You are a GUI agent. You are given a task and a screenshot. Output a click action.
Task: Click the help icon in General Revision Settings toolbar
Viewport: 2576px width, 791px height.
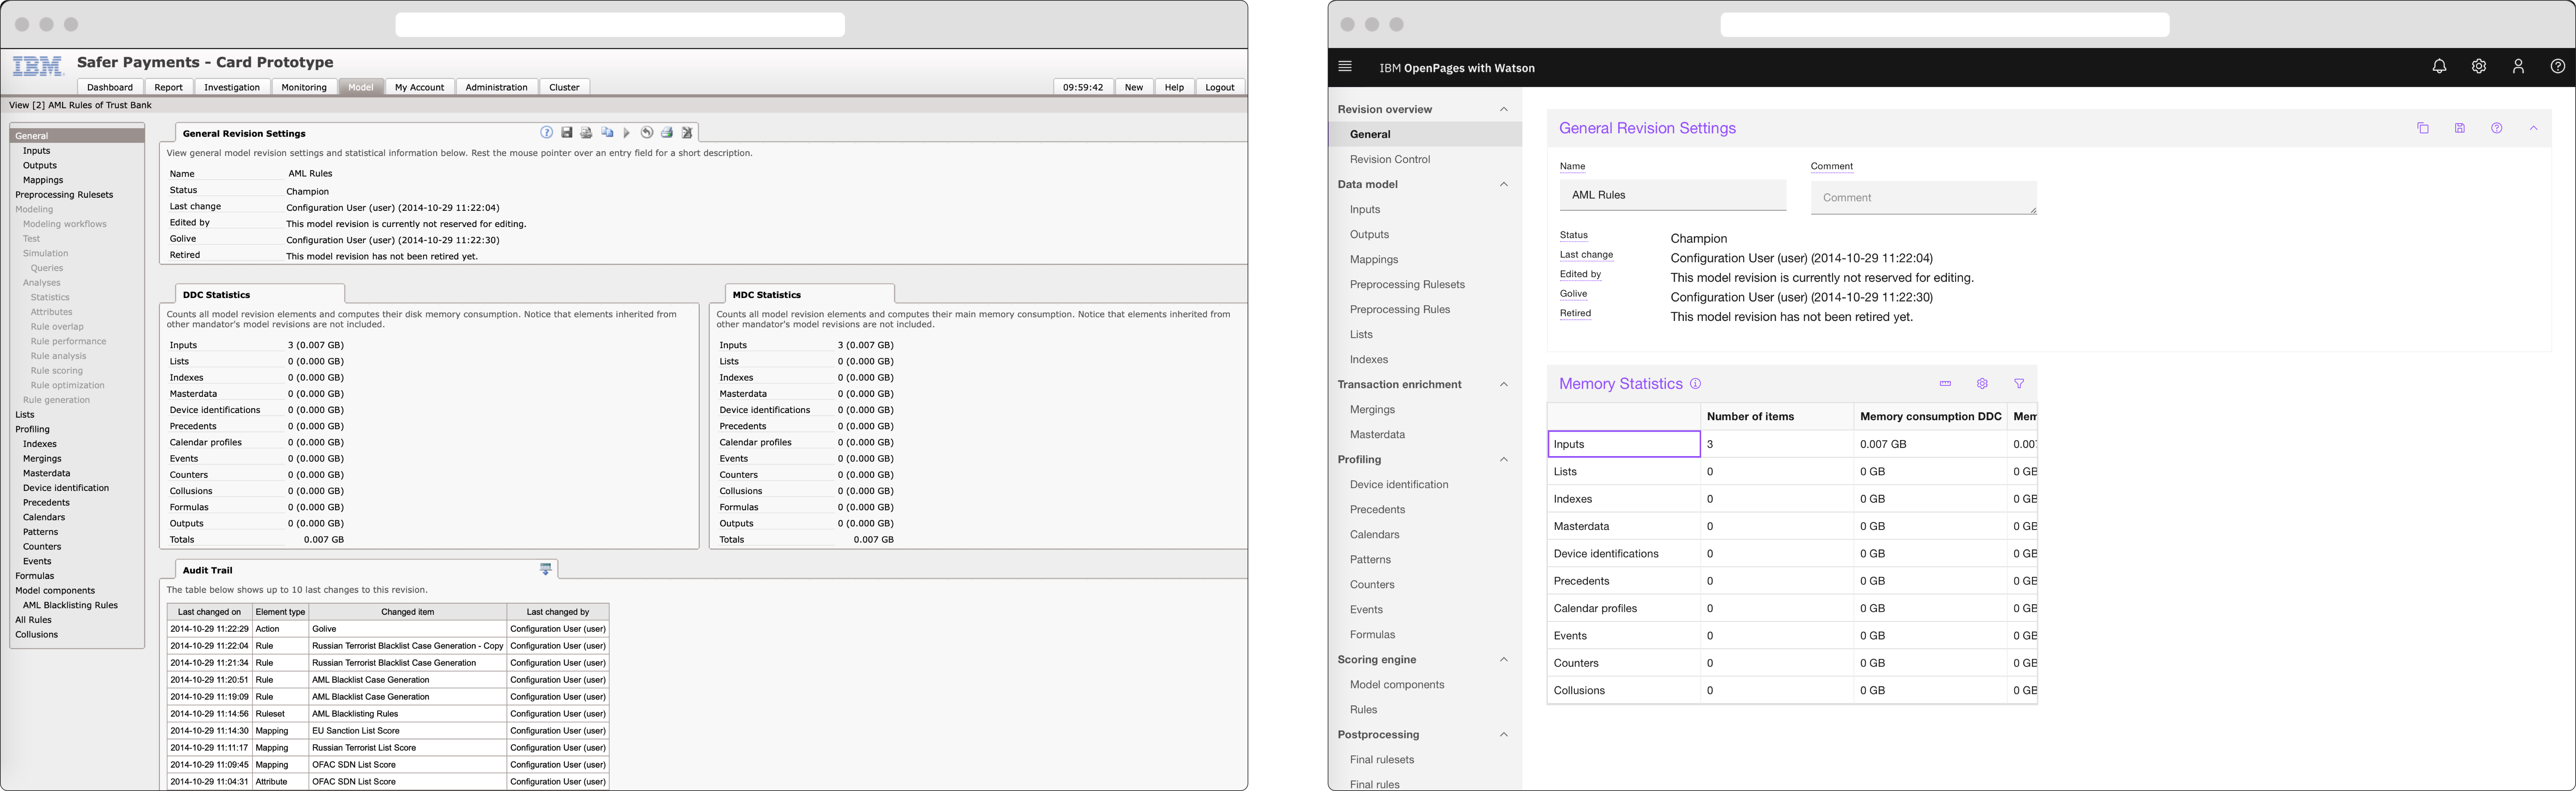point(547,132)
